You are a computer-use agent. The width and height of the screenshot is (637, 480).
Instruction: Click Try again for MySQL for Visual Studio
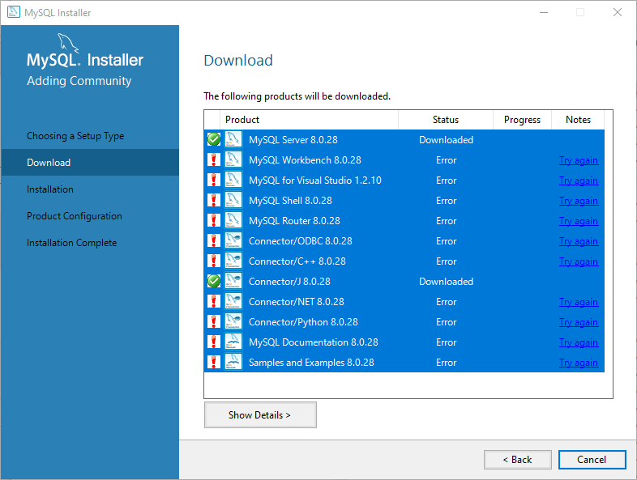pos(579,181)
